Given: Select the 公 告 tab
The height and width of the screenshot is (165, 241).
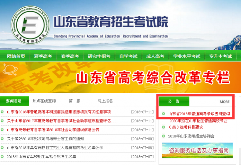Looking at the screenshot, I should (x=174, y=101).
